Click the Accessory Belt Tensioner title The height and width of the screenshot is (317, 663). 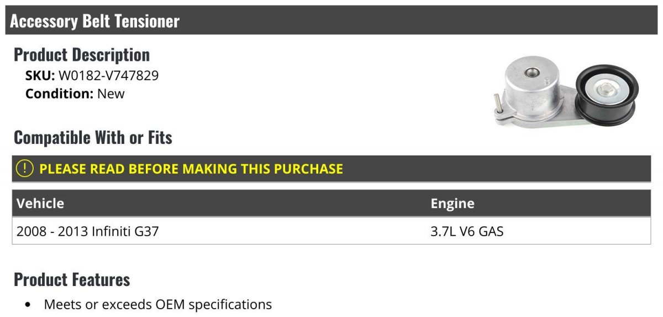[x=94, y=21]
